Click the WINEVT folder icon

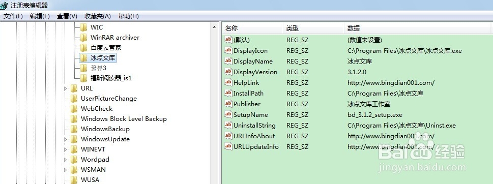click(74, 149)
